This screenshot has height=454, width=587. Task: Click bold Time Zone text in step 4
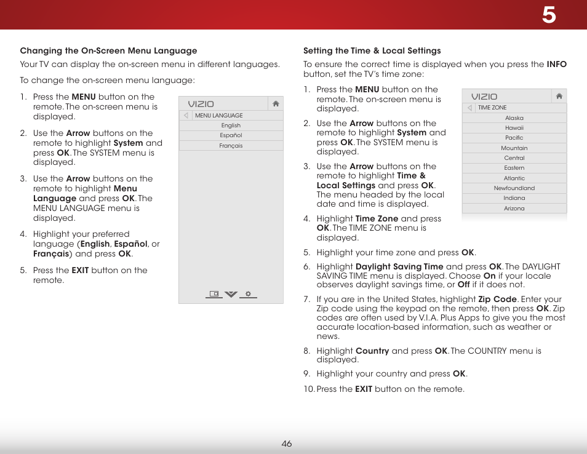pyautogui.click(x=377, y=218)
